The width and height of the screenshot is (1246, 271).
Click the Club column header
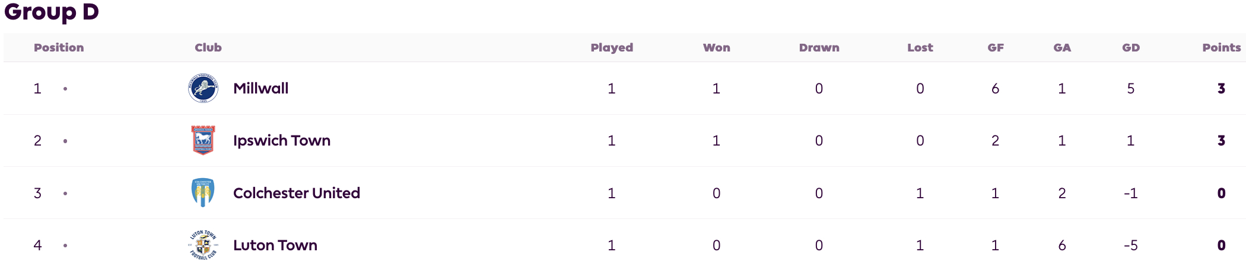(208, 47)
